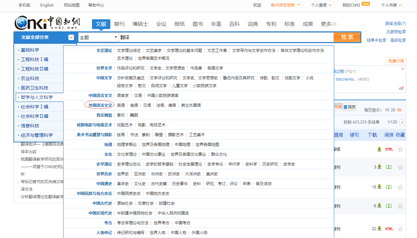417x238 pixels.
Task: Close the recommendation box with the red X
Action: click(403, 69)
